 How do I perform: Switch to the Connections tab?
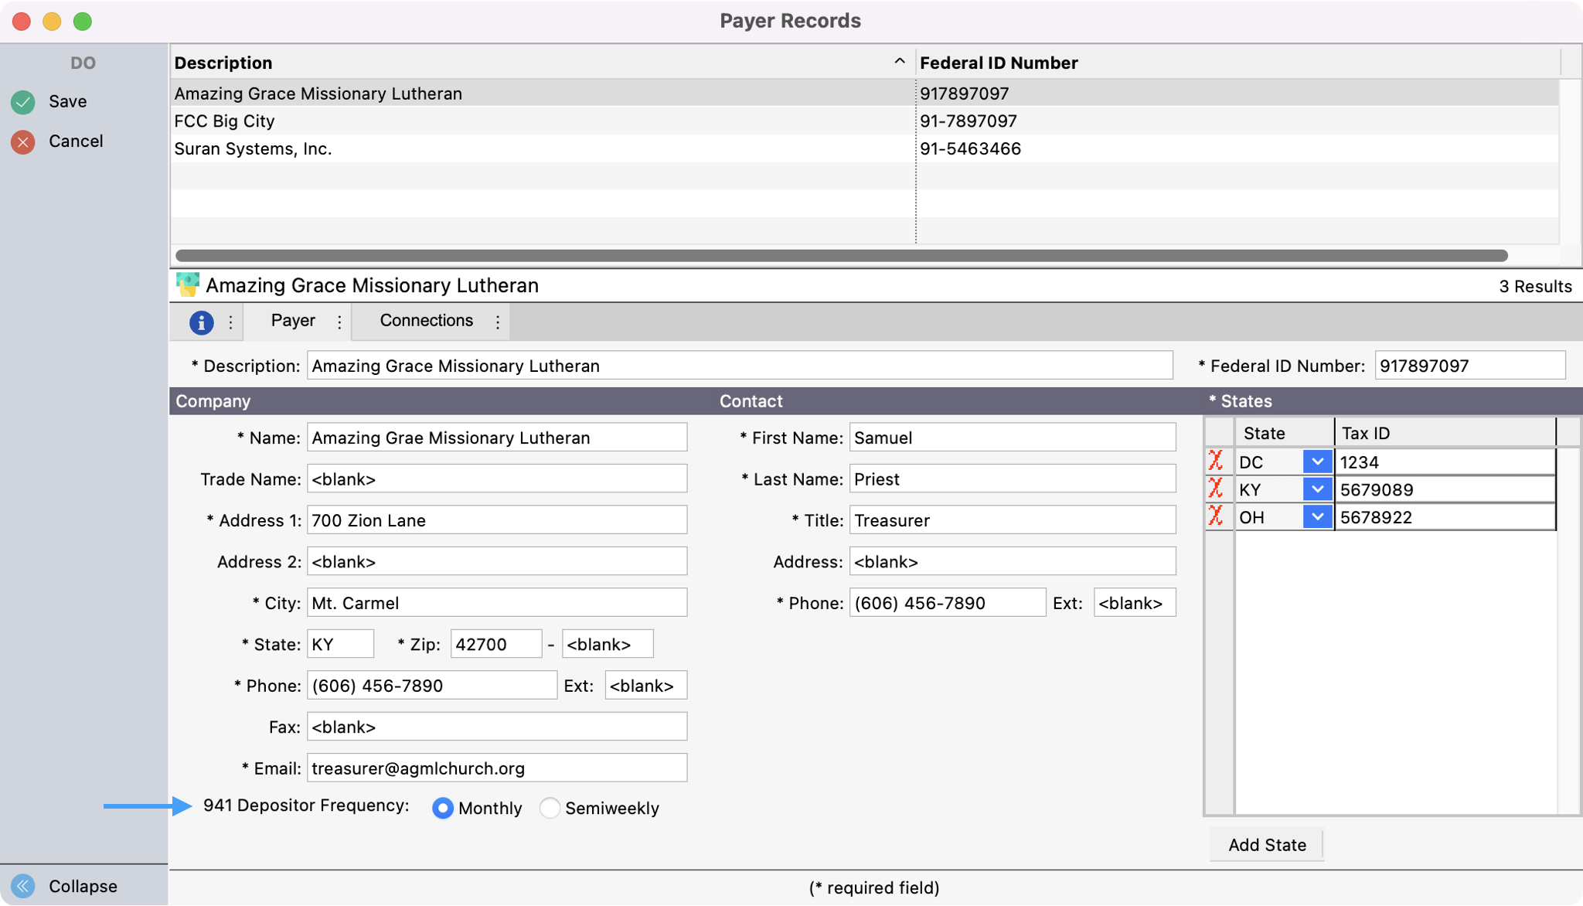[426, 321]
